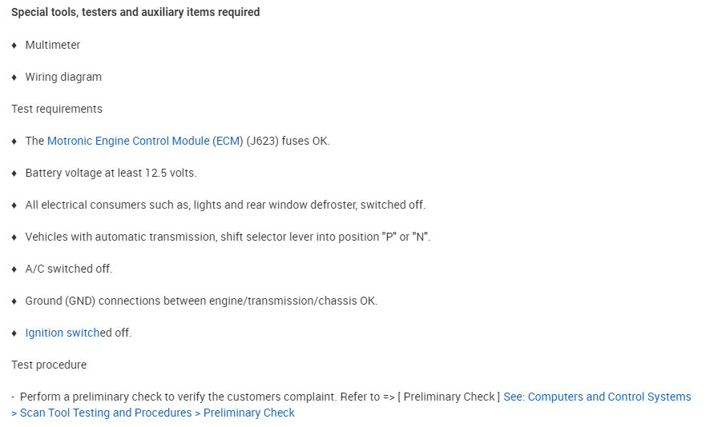
Task: Click the Multimeter list item text
Action: click(x=53, y=45)
